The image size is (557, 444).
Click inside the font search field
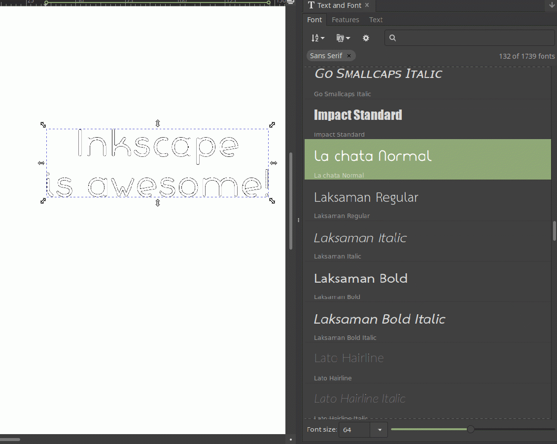pos(468,37)
